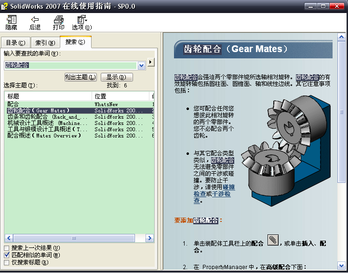The width and height of the screenshot is (348, 274).
Task: Go back with the 后退 toolbar icon
Action: [x=35, y=22]
